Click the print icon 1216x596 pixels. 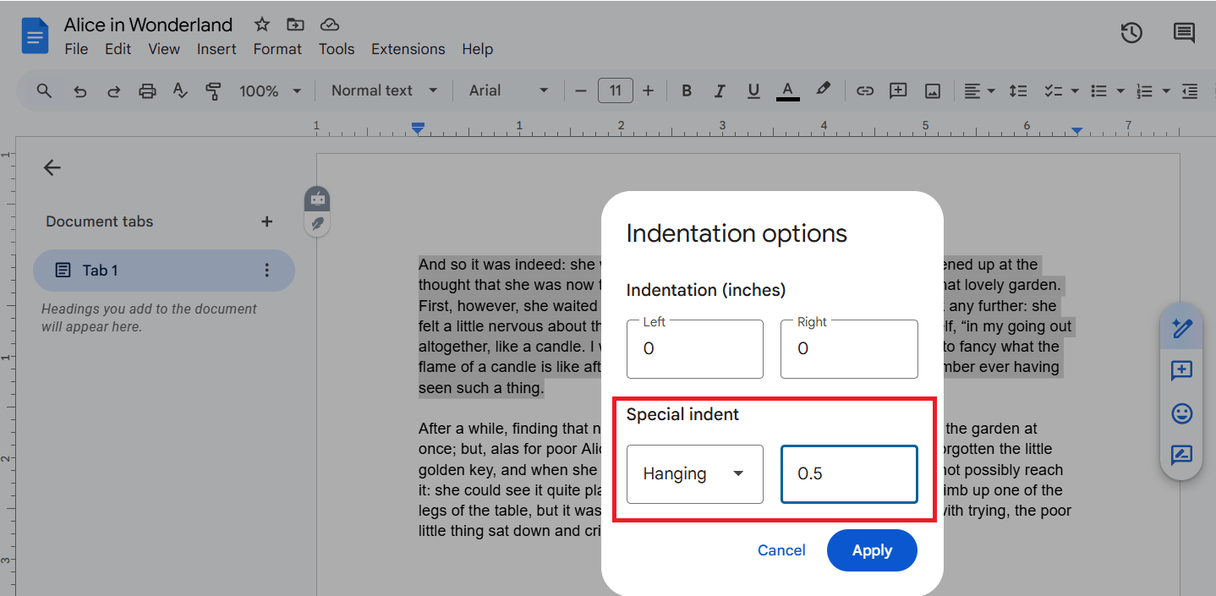click(147, 90)
